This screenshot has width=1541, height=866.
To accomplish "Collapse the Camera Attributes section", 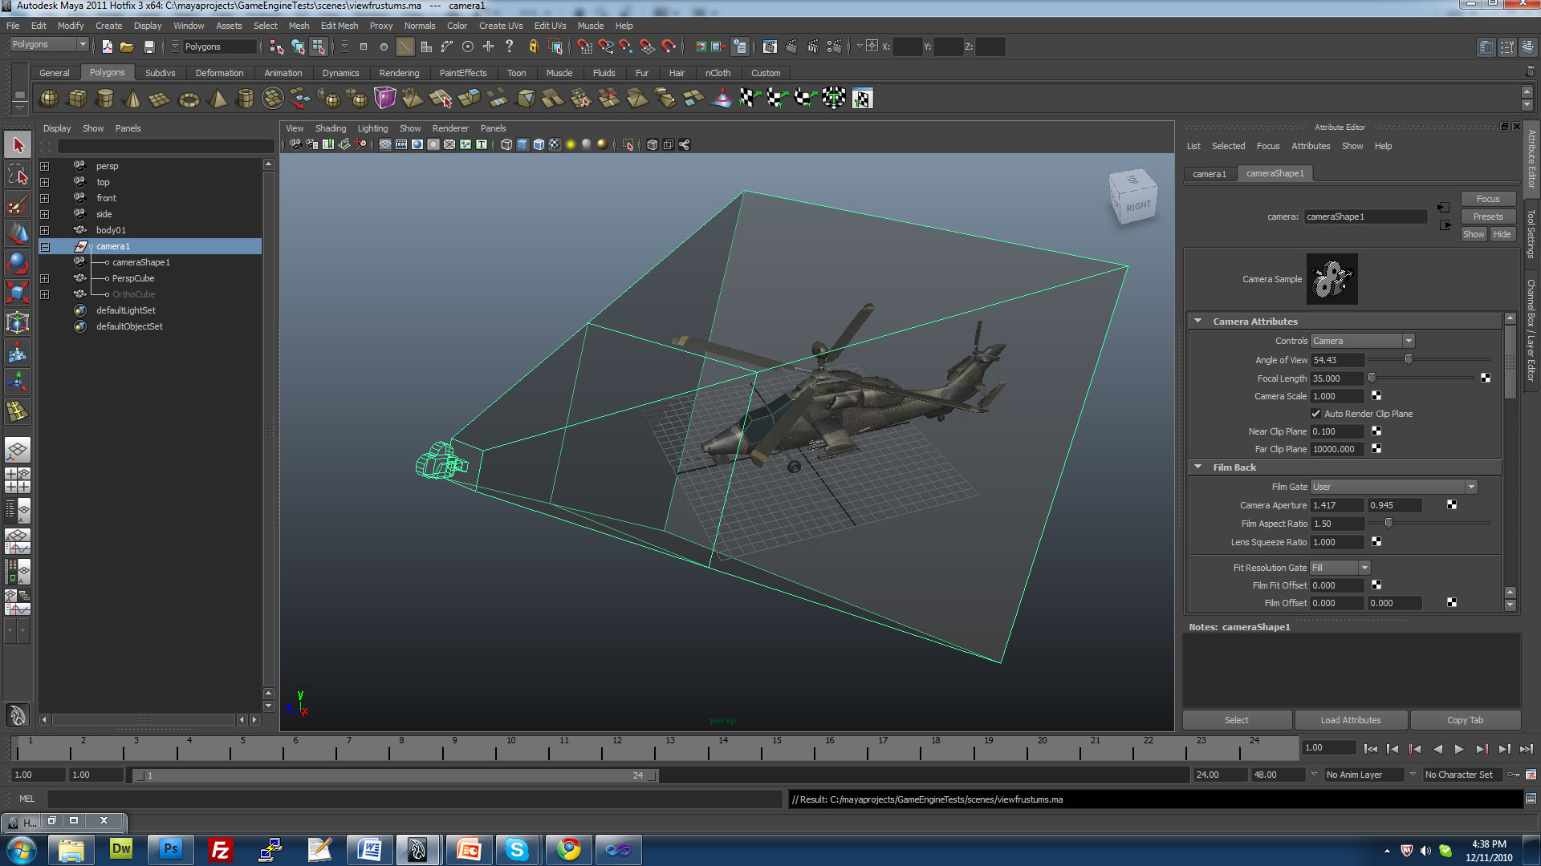I will 1197,322.
